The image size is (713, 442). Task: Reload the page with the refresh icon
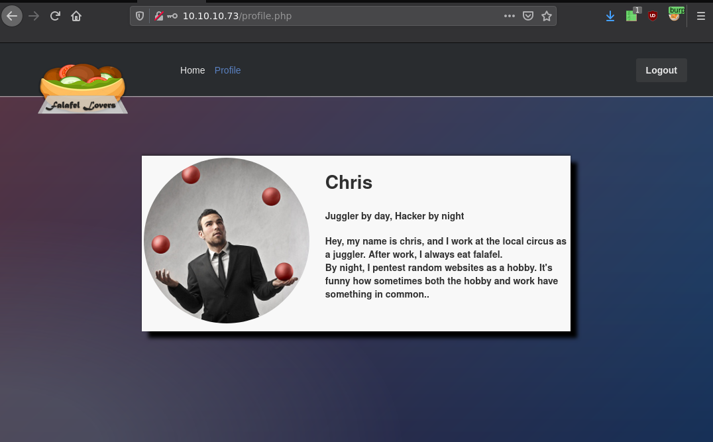[x=55, y=17]
